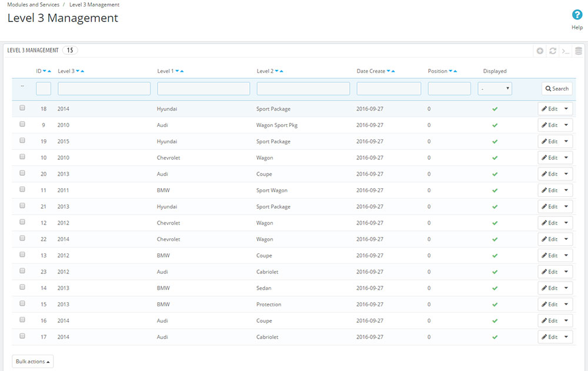Toggle displayed checkmark for ID 18
This screenshot has width=588, height=371.
point(495,109)
